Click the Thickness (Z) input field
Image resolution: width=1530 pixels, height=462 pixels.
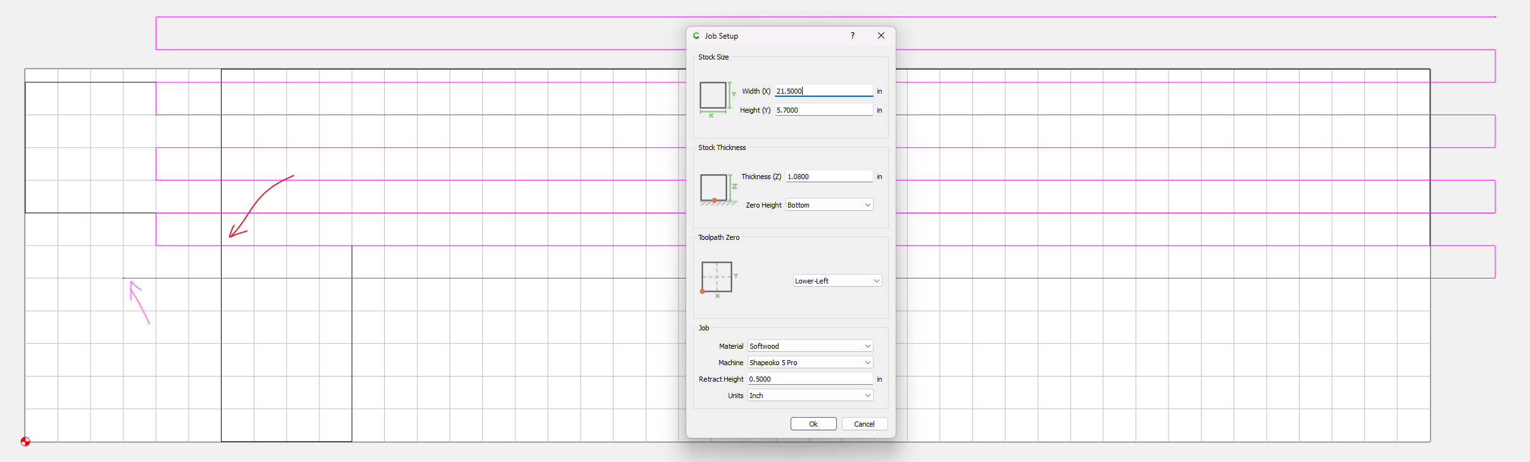(829, 177)
